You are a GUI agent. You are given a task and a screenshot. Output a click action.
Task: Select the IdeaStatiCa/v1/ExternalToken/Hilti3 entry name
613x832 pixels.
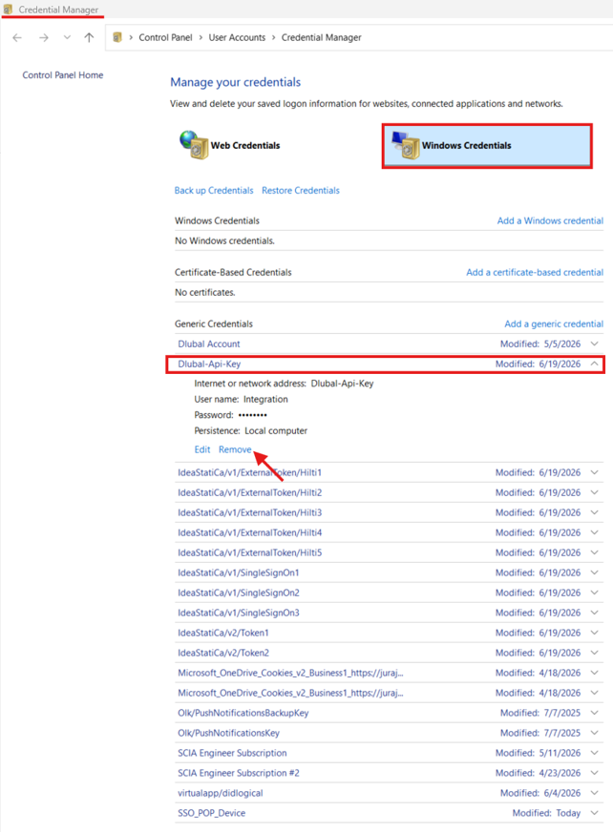249,512
